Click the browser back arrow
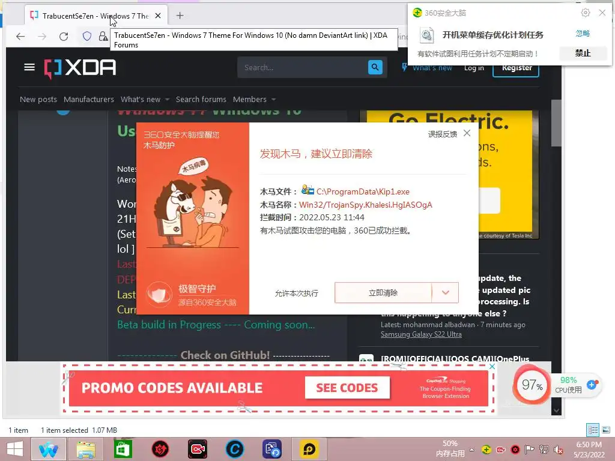615x461 pixels. pyautogui.click(x=20, y=37)
